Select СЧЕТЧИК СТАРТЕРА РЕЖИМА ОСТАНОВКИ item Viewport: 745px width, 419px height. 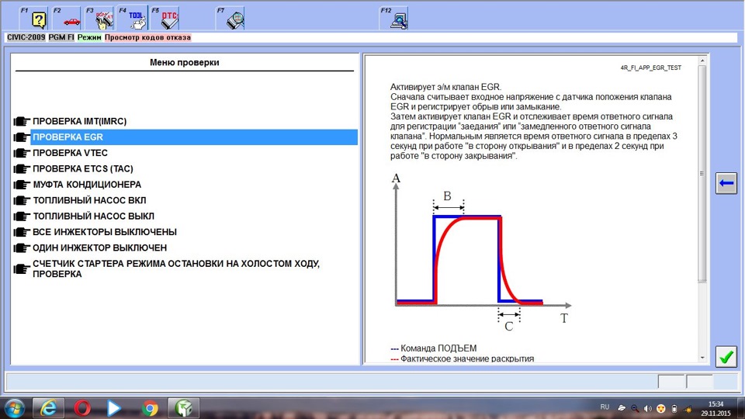coord(176,269)
